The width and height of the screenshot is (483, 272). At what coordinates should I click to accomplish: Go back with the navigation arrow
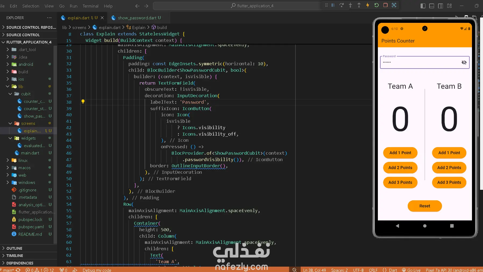[137, 6]
